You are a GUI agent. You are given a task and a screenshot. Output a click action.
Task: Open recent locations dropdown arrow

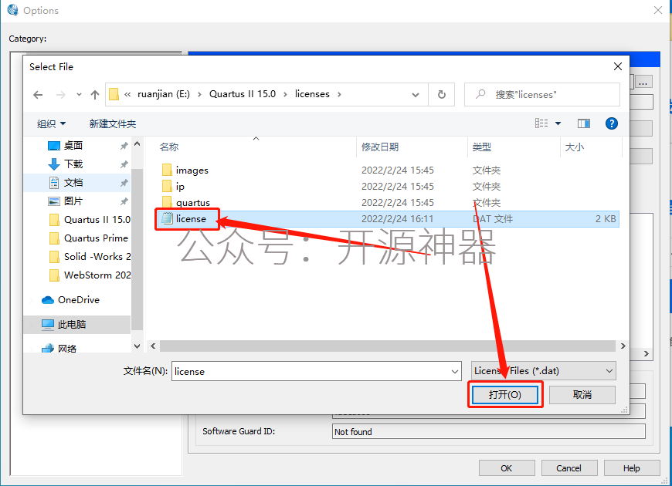pyautogui.click(x=79, y=95)
